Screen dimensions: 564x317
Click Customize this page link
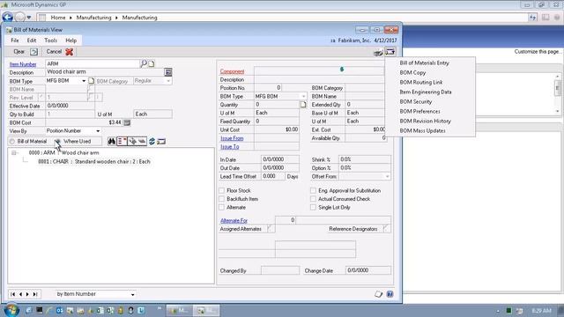point(537,52)
